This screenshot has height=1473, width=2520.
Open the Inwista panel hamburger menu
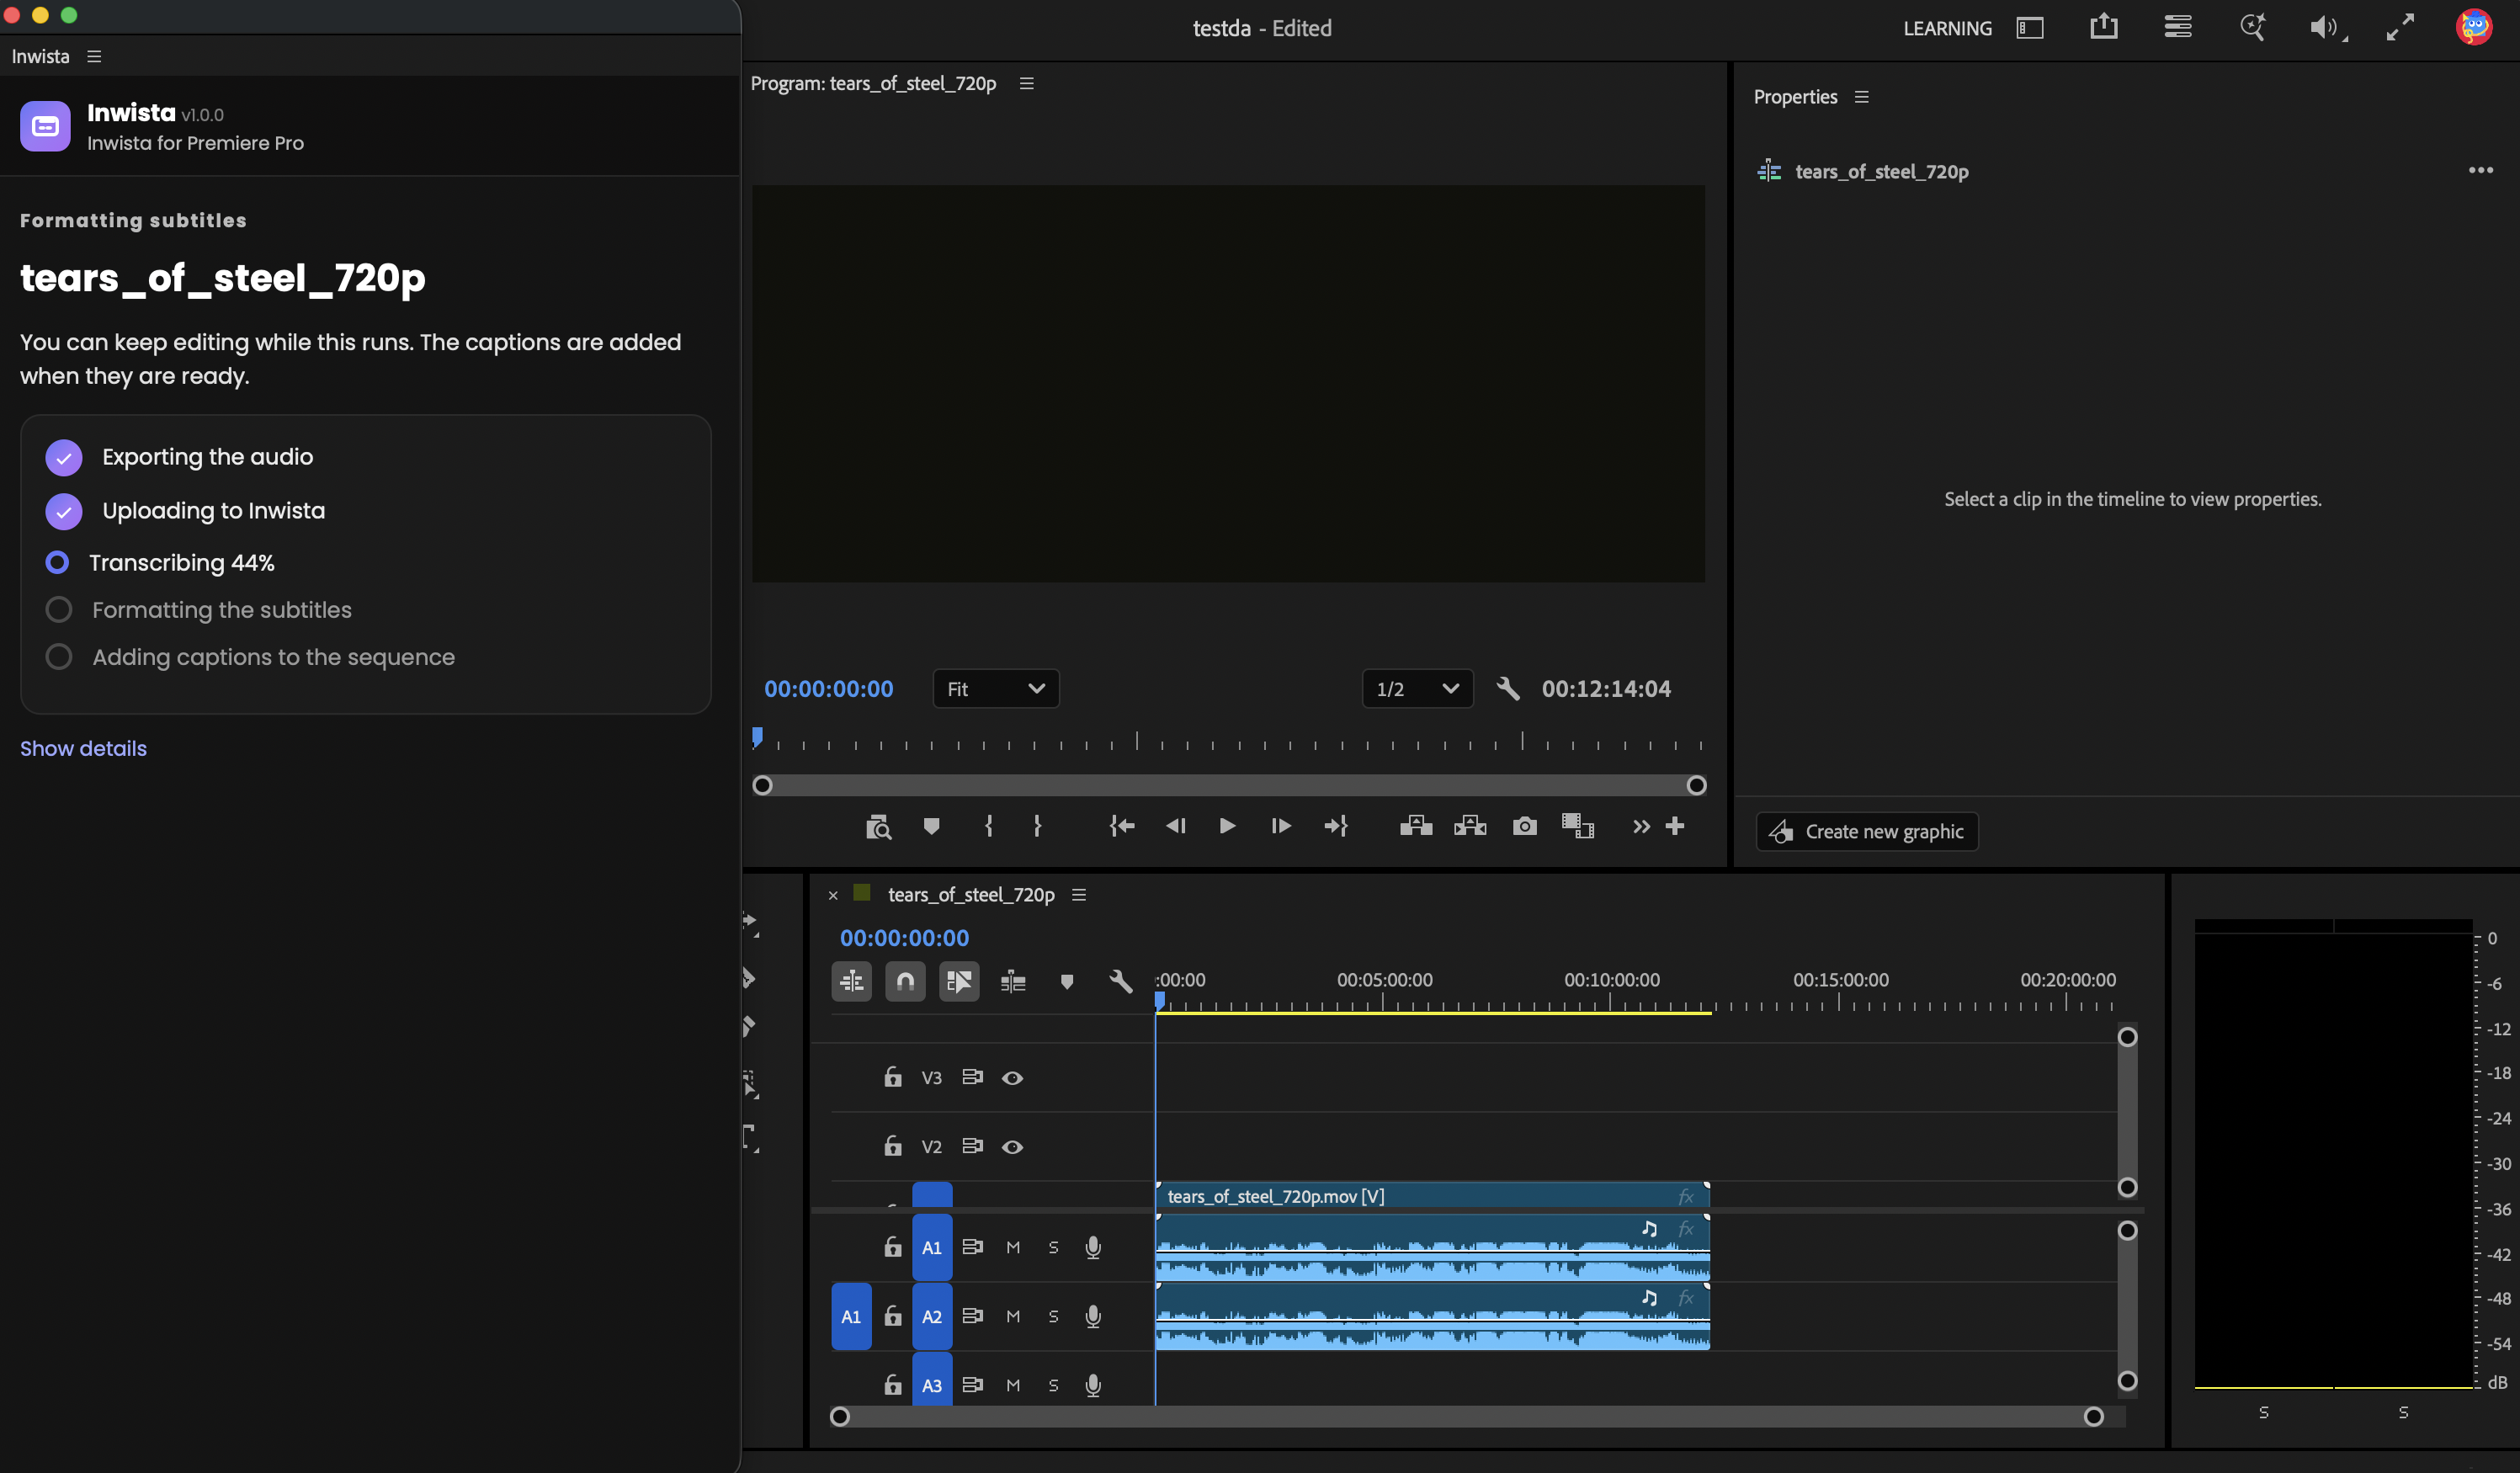coord(94,56)
